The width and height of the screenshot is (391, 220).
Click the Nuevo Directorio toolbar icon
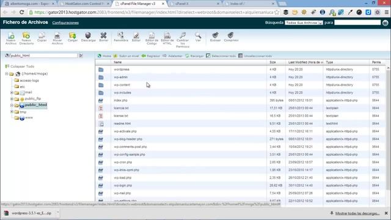point(26,38)
